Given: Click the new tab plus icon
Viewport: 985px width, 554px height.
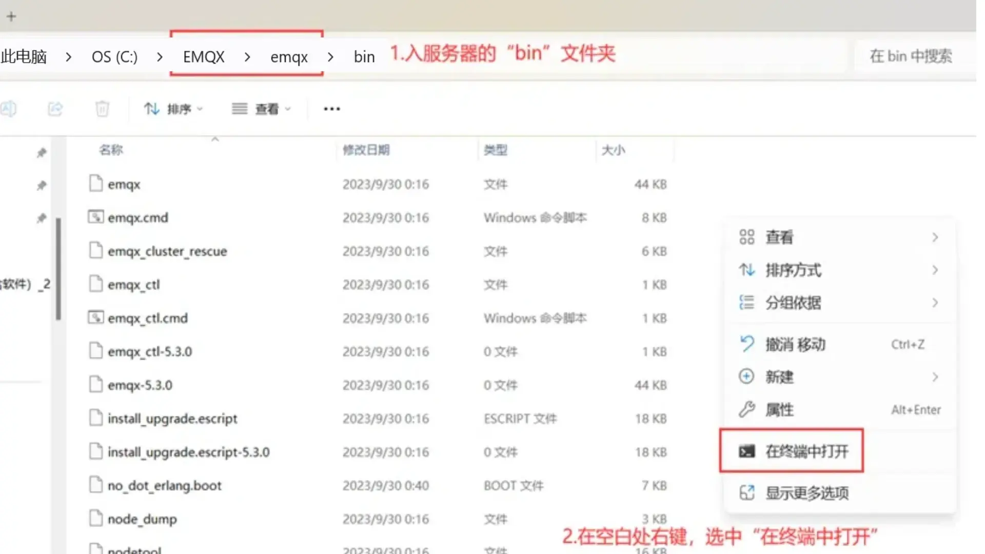Looking at the screenshot, I should click(11, 16).
